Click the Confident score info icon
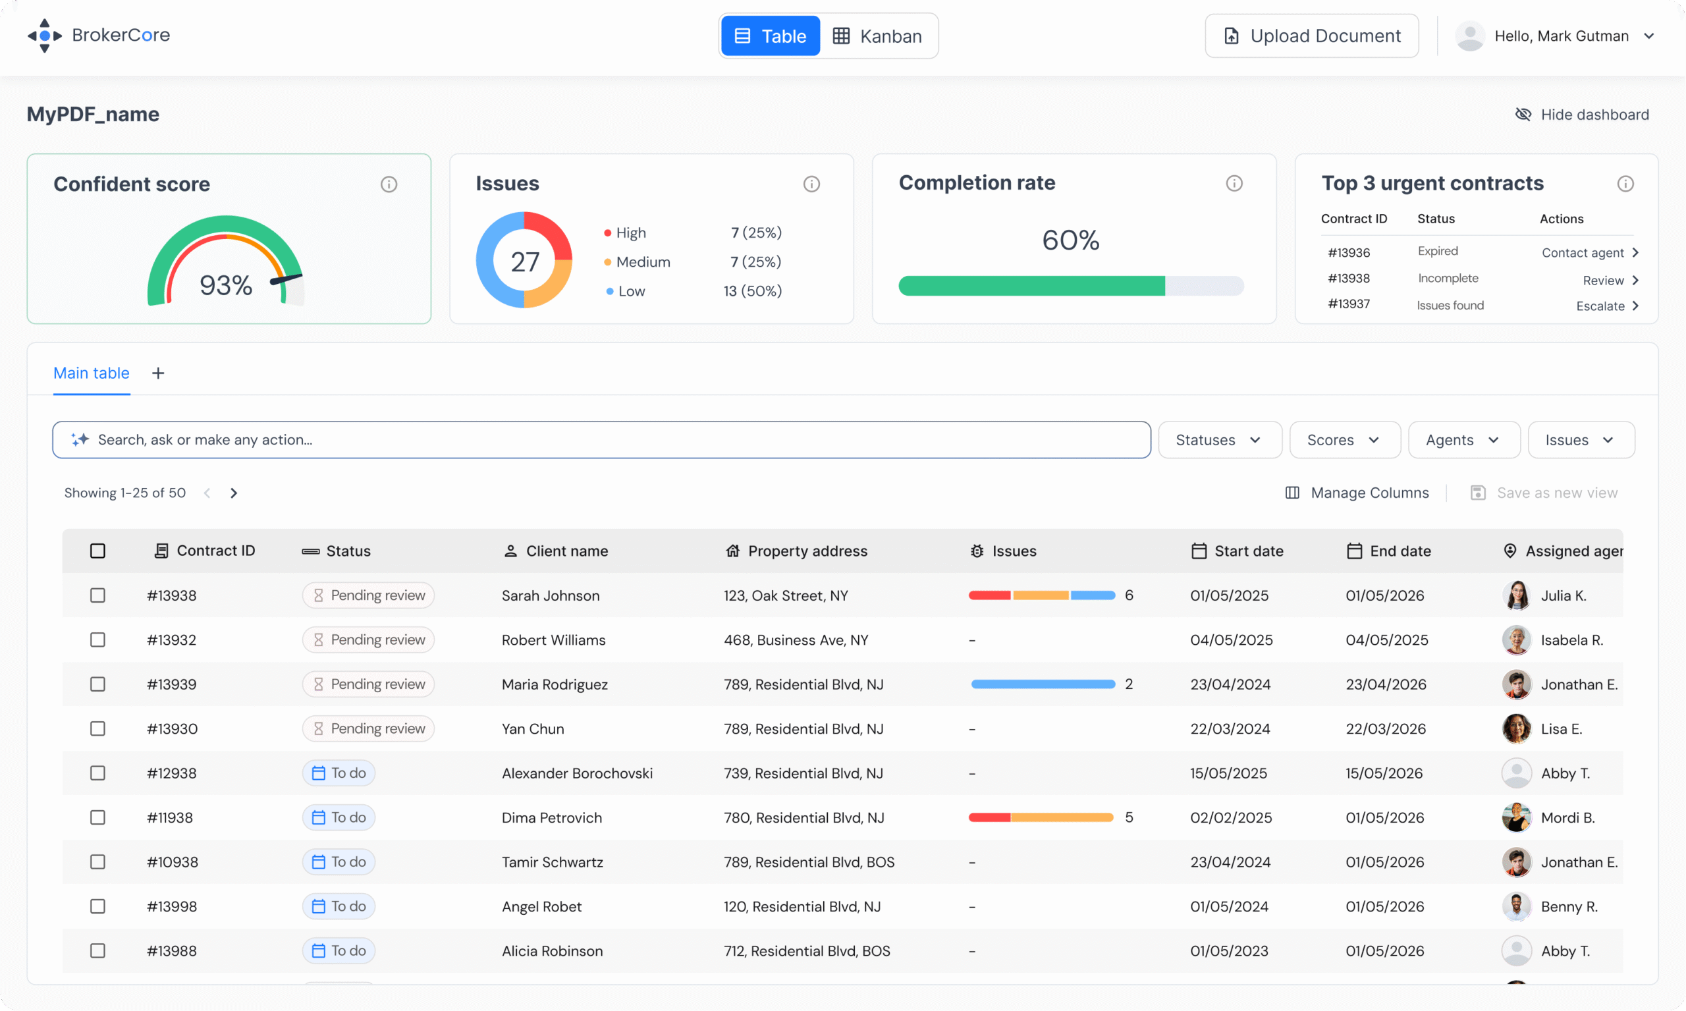Image resolution: width=1686 pixels, height=1011 pixels. pos(389,184)
